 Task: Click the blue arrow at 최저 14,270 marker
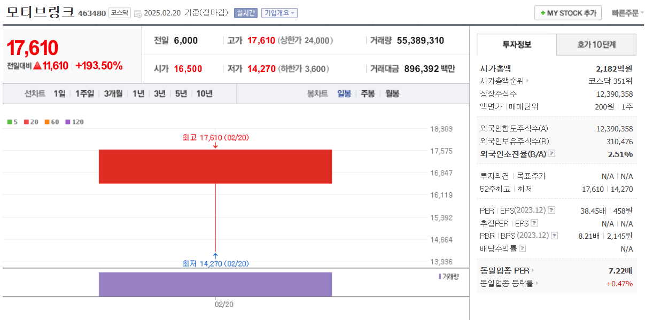pos(215,255)
